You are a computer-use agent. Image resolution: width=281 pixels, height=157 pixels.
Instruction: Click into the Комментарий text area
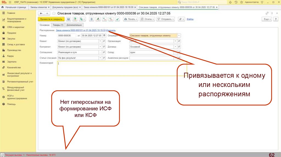pos(122,68)
